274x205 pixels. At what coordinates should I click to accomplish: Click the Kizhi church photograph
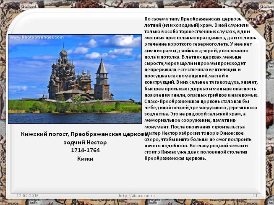[x=75, y=79]
